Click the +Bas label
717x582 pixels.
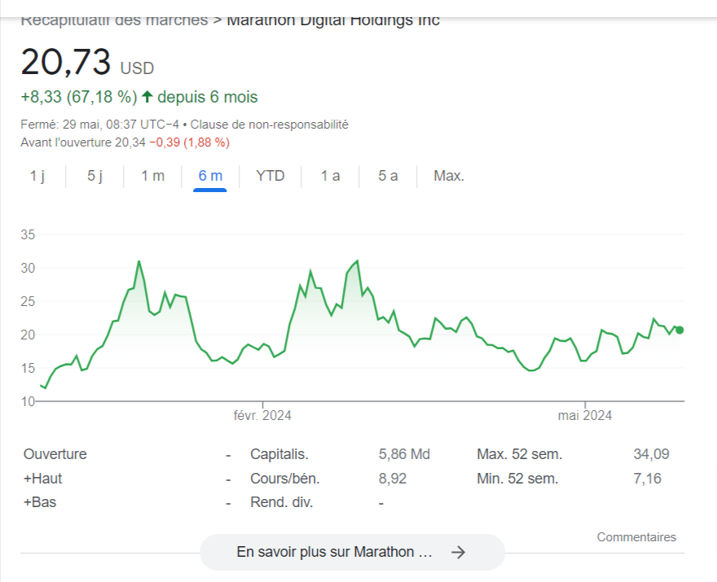pyautogui.click(x=40, y=502)
